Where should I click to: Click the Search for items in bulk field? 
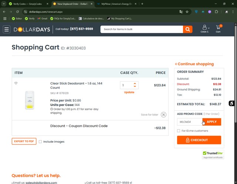pyautogui.click(x=141, y=29)
